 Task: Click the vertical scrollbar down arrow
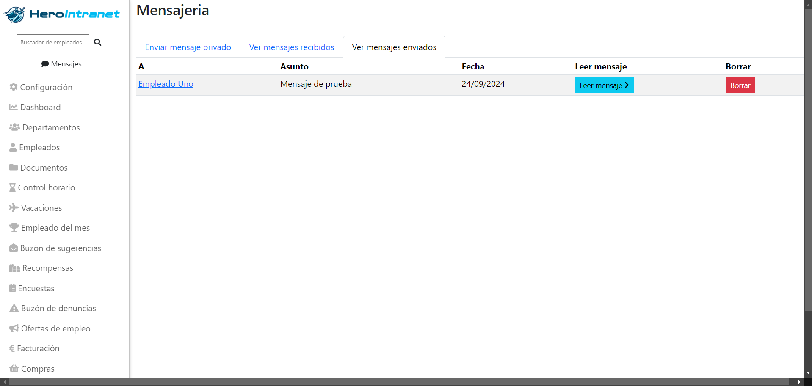[x=808, y=373]
